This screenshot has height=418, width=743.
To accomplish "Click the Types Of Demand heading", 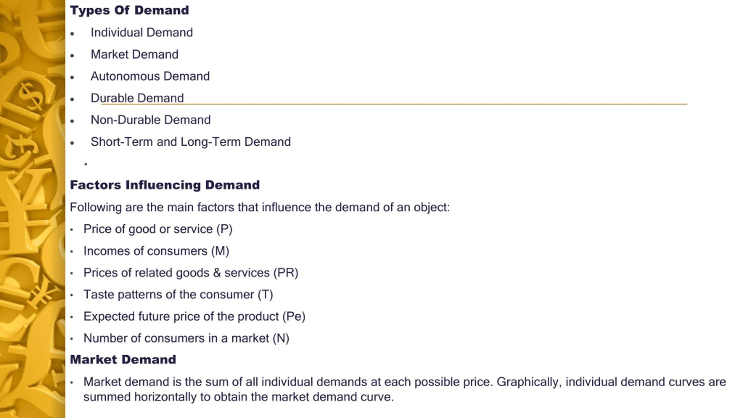I will click(129, 10).
